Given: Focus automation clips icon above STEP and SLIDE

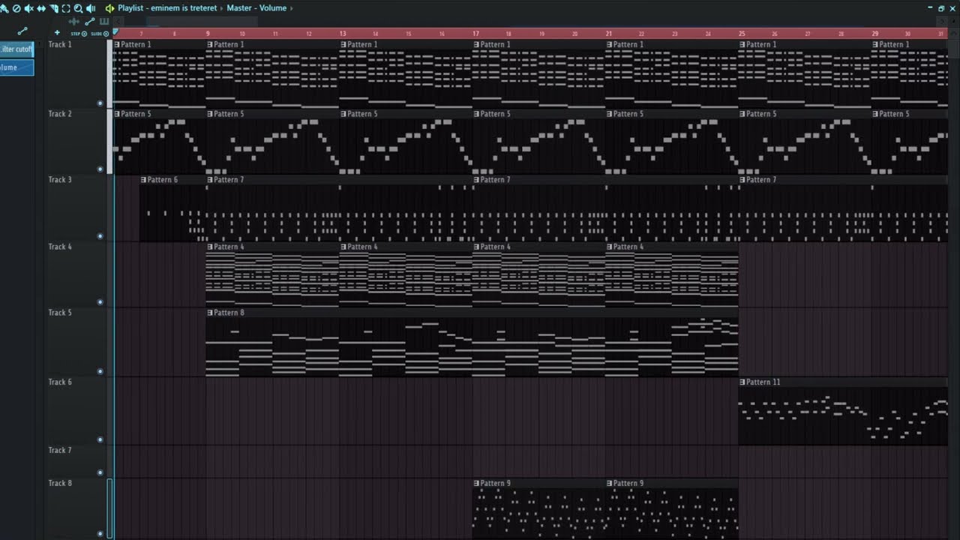Looking at the screenshot, I should tap(90, 22).
